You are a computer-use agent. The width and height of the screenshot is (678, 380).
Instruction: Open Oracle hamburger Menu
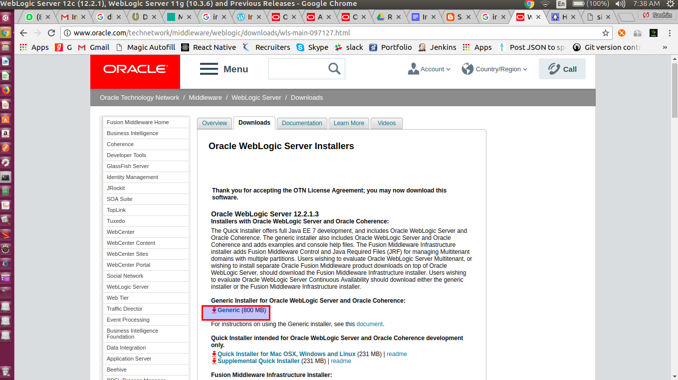click(x=224, y=69)
